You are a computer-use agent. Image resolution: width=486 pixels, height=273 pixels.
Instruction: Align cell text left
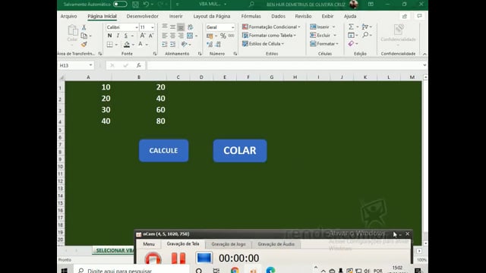click(x=165, y=36)
